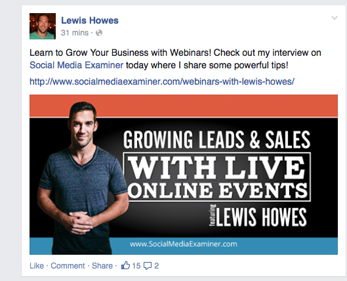Open Lewis Howes profile name link
Viewport: 347px width, 281px height.
[x=90, y=20]
